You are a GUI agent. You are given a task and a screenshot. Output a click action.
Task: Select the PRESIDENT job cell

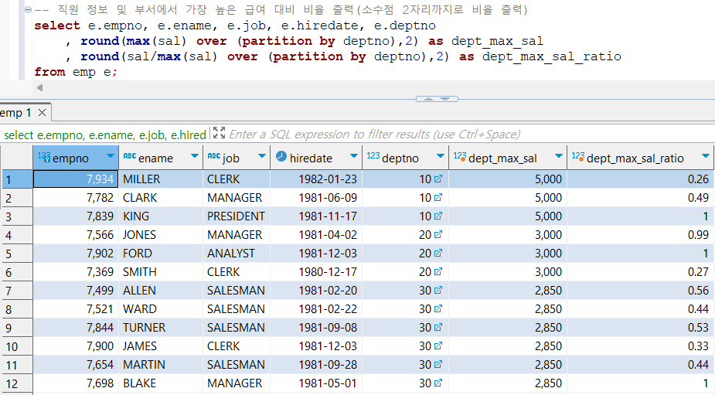[237, 216]
